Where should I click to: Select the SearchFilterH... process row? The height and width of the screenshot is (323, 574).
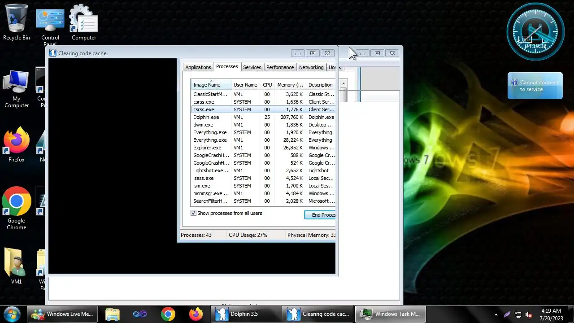[263, 201]
